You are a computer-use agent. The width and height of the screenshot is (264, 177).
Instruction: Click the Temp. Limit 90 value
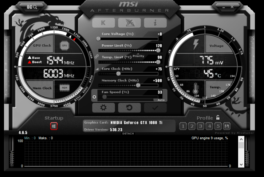tap(159, 57)
